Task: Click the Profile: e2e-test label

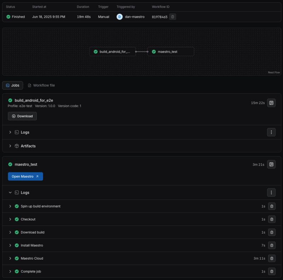Action: (x=20, y=106)
